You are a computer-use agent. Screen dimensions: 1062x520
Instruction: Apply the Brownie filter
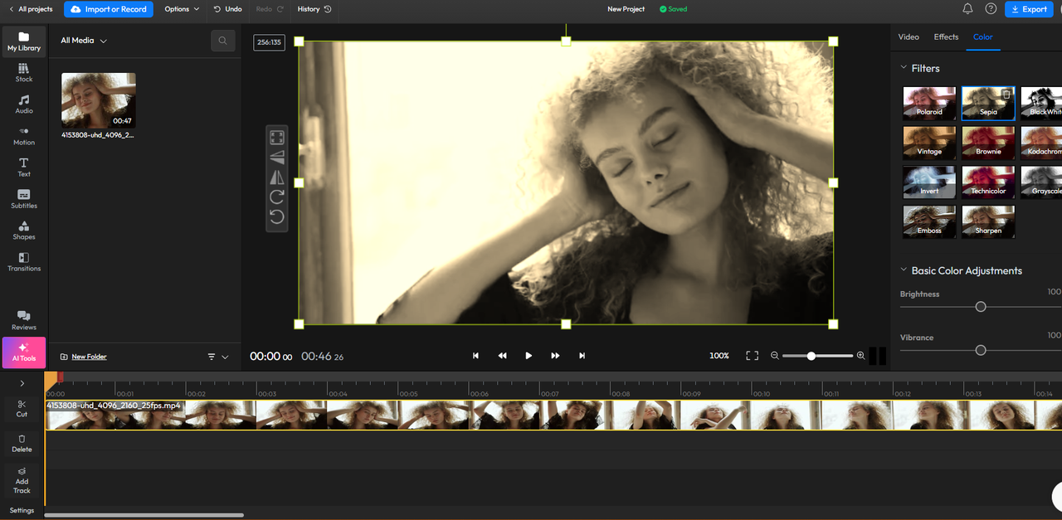988,143
